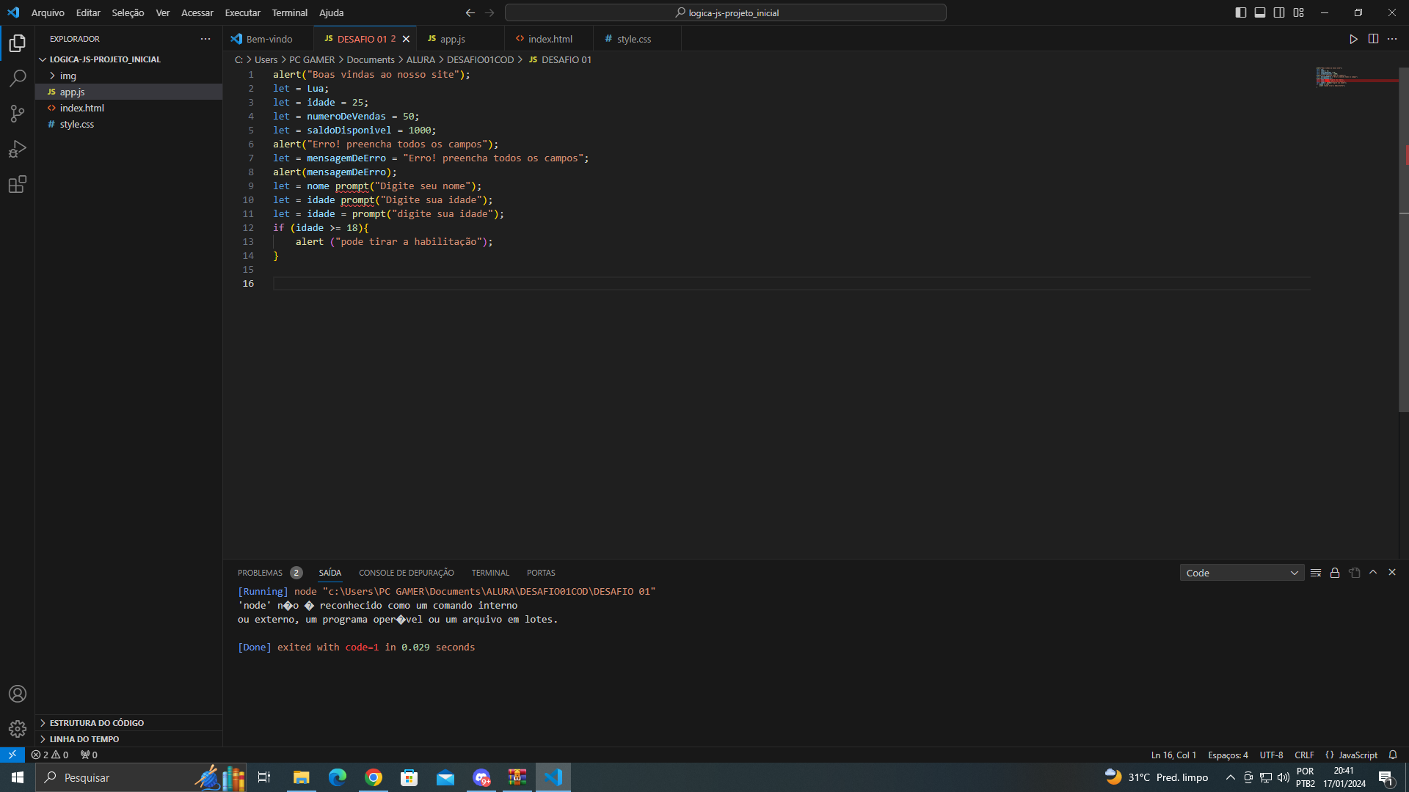
Task: Switch to the TERMINAL panel tab
Action: coord(490,573)
